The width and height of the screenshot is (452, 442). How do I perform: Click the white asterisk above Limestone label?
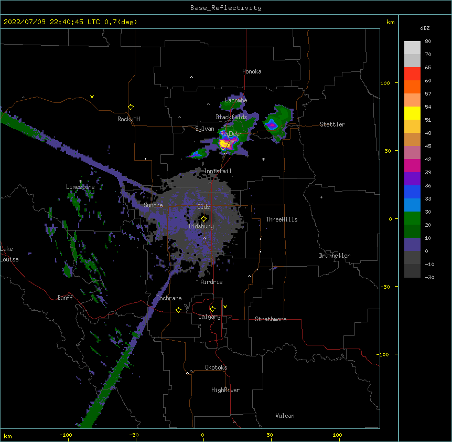[80, 182]
